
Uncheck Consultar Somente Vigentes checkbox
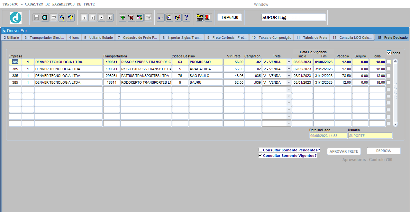coord(260,156)
